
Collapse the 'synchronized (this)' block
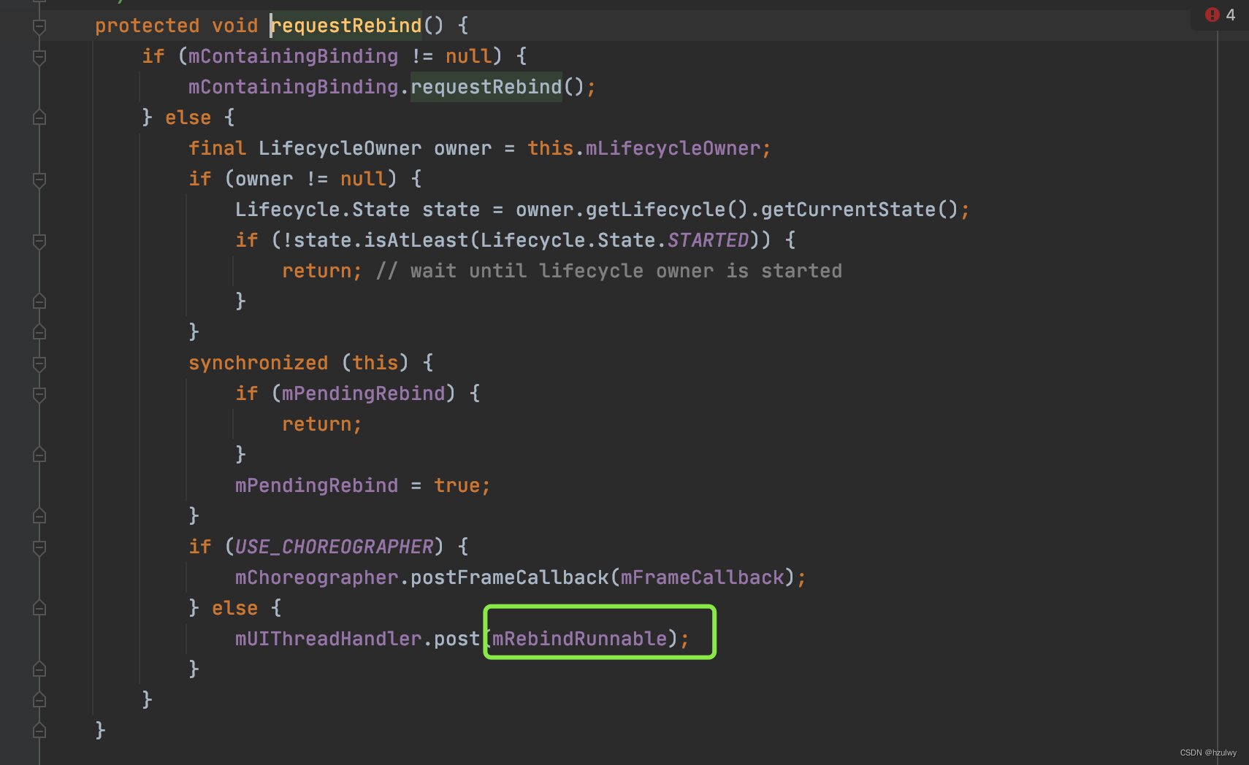(39, 364)
